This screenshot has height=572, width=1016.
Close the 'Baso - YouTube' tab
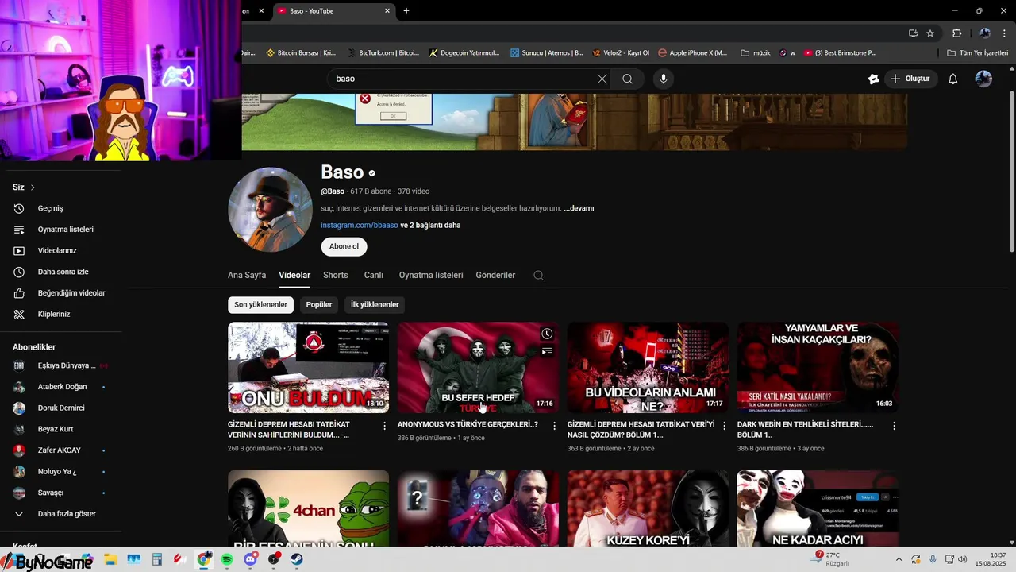pyautogui.click(x=387, y=10)
